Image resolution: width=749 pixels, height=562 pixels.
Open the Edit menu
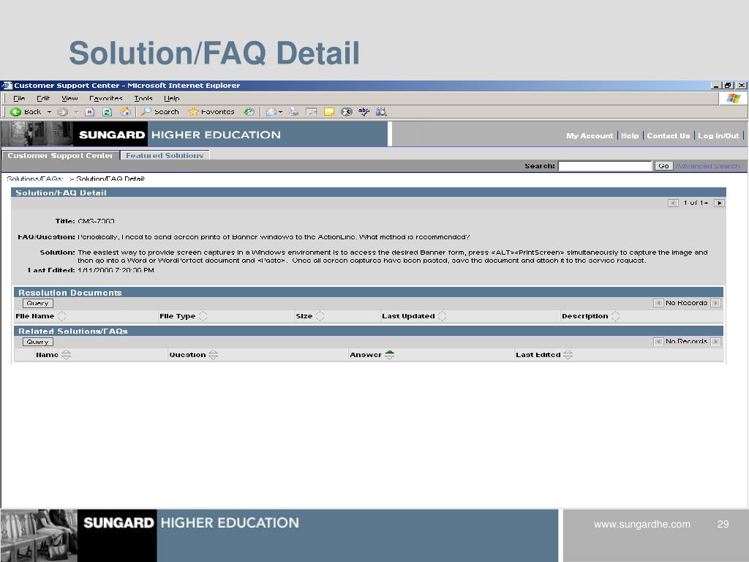tap(43, 99)
